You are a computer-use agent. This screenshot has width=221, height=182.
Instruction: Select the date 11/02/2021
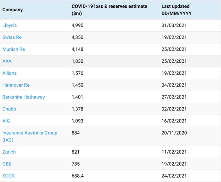[x=174, y=152]
